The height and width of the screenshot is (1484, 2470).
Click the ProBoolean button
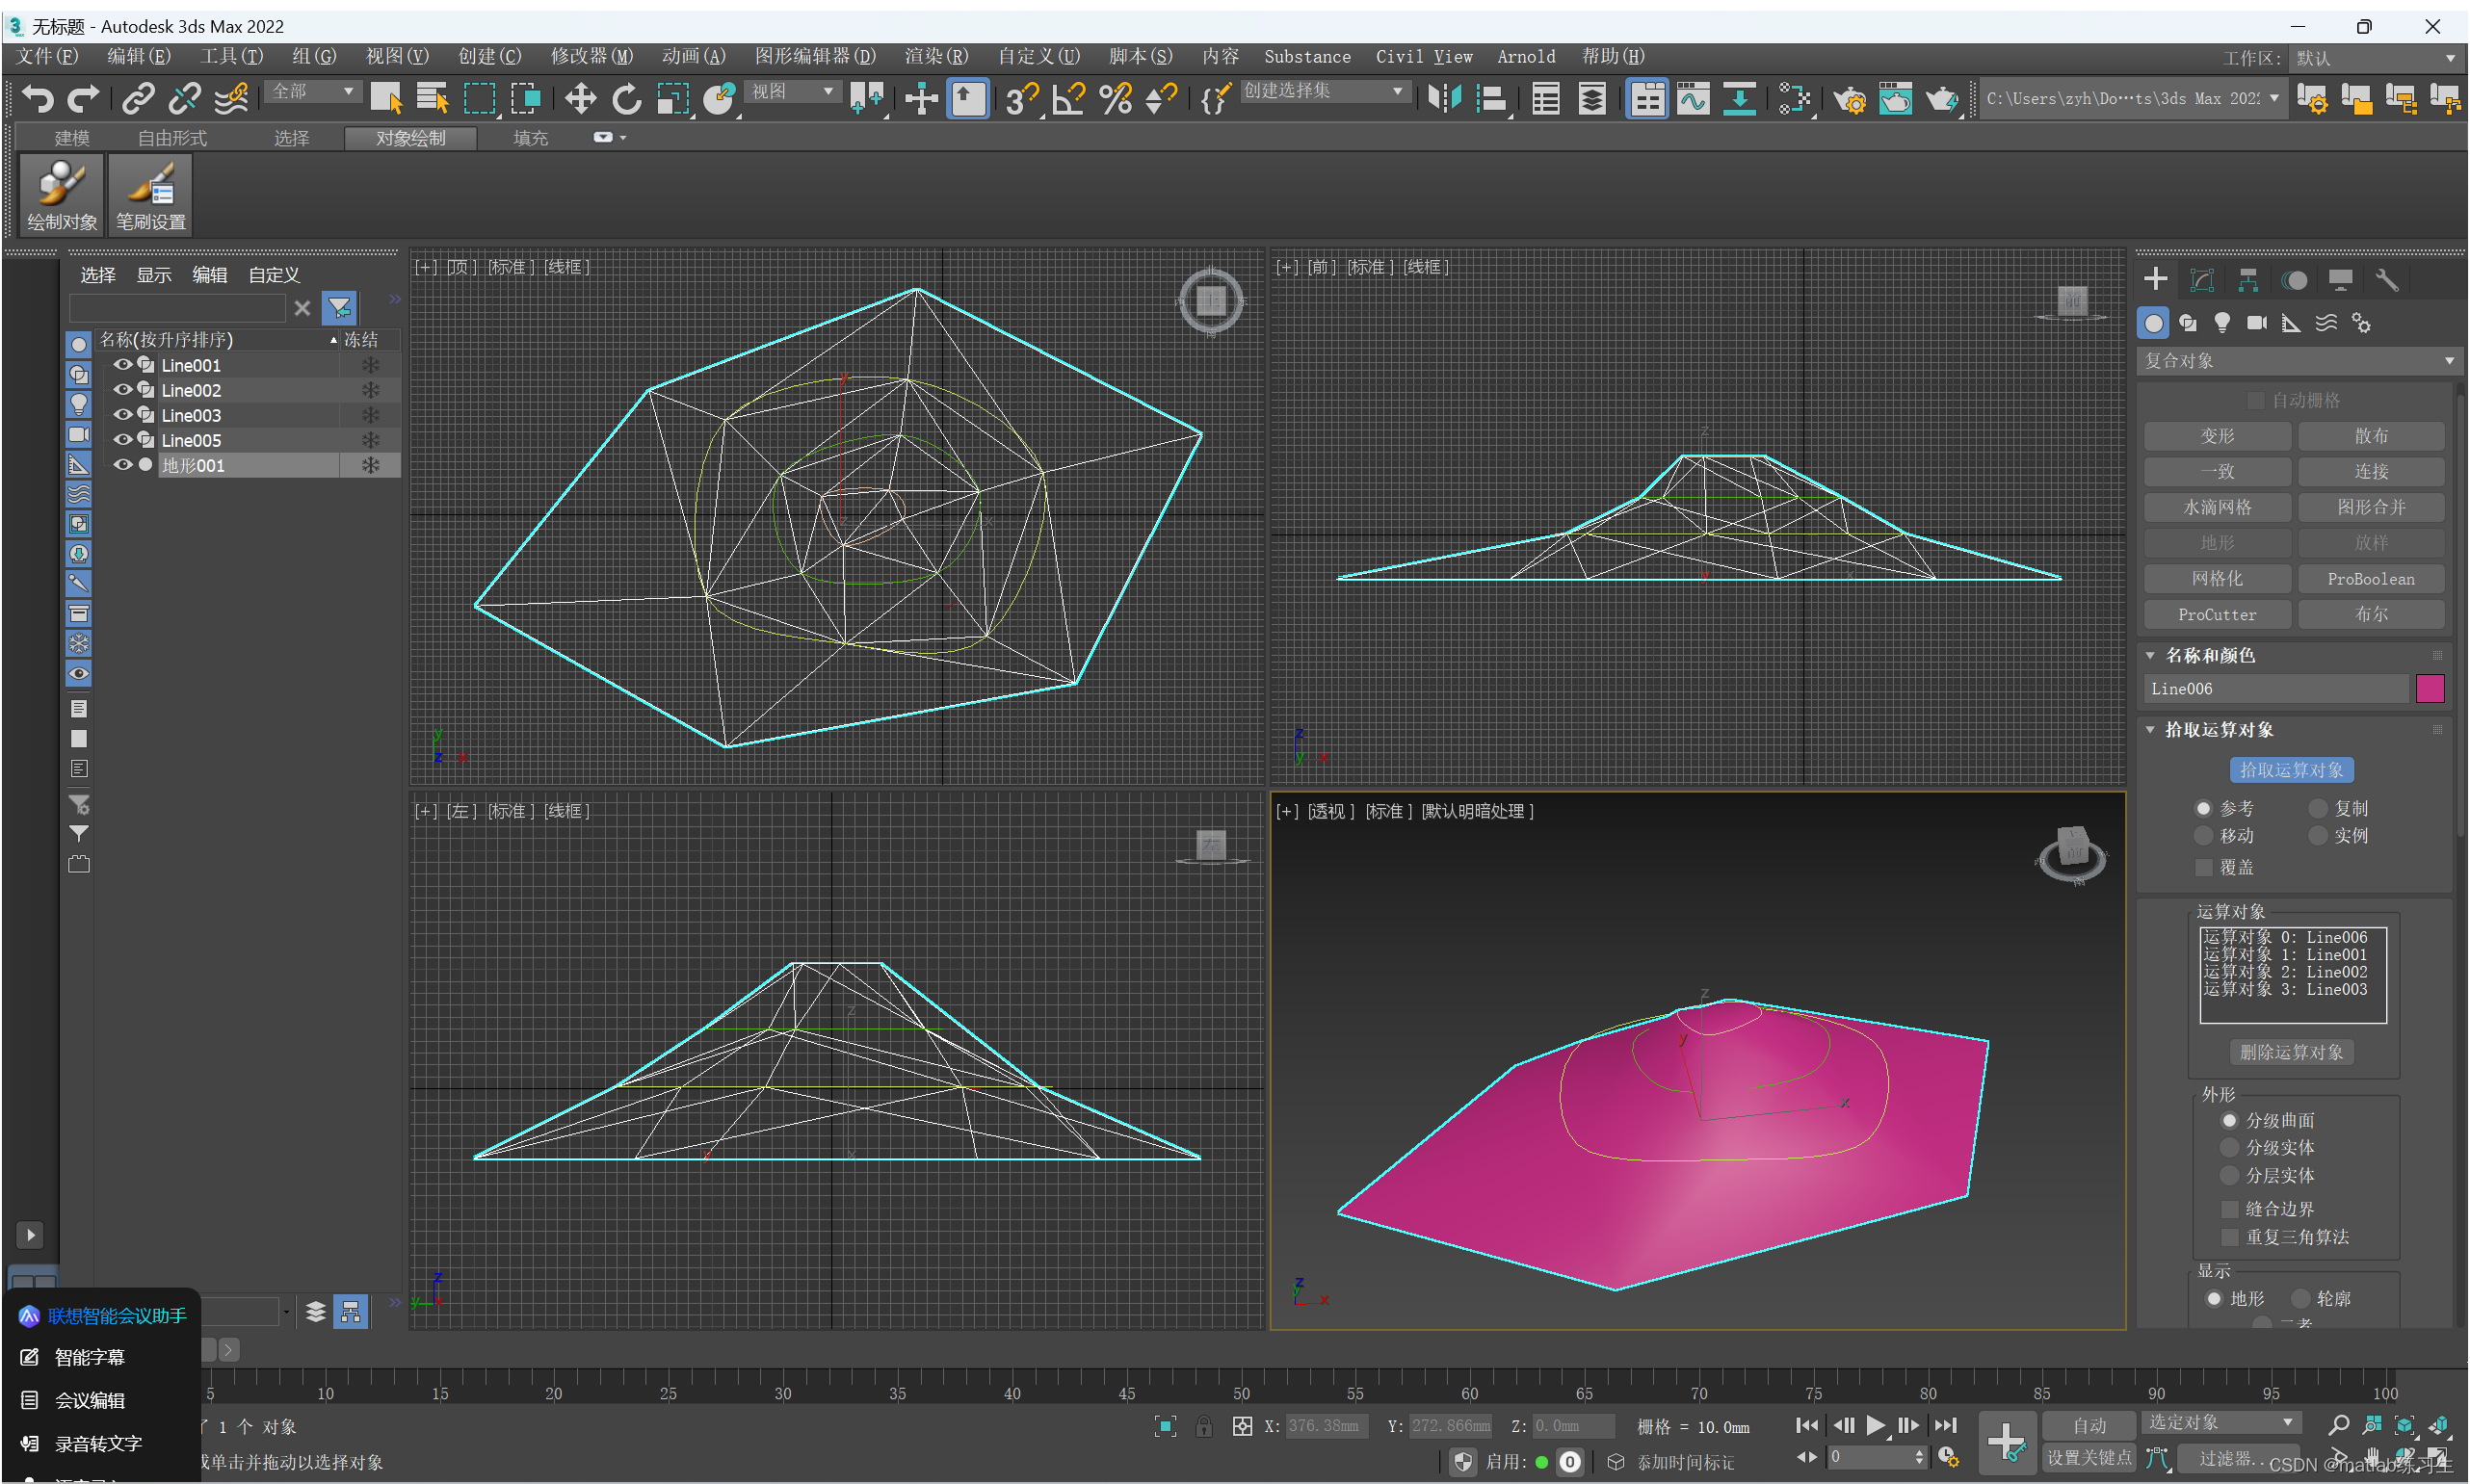[2370, 579]
